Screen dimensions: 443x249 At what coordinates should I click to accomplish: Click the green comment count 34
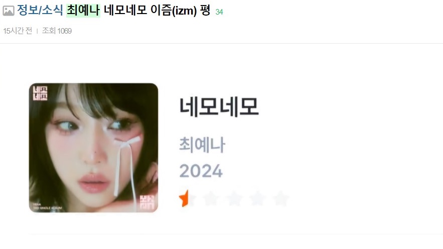[219, 12]
